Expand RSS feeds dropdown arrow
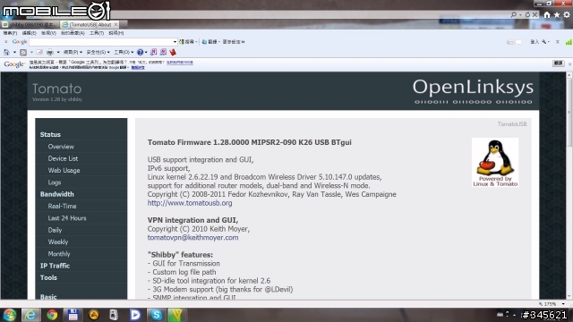Image resolution: width=573 pixels, height=322 pixels. pos(31,52)
